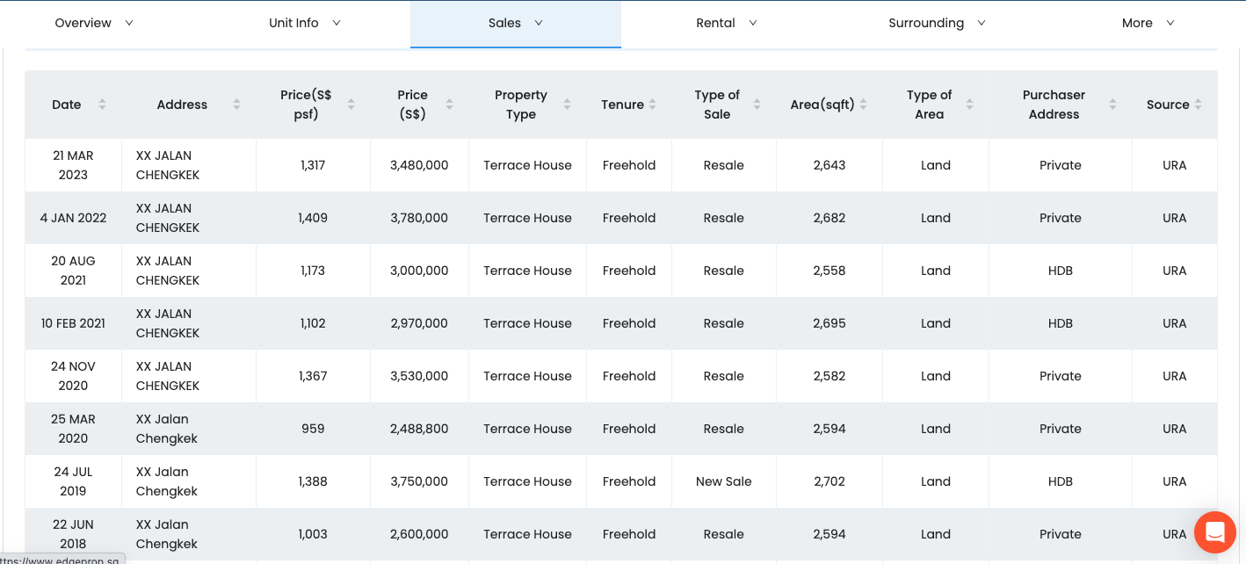Screen dimensions: 1246x564
Task: Click Type of Sale sort icon
Action: [757, 105]
